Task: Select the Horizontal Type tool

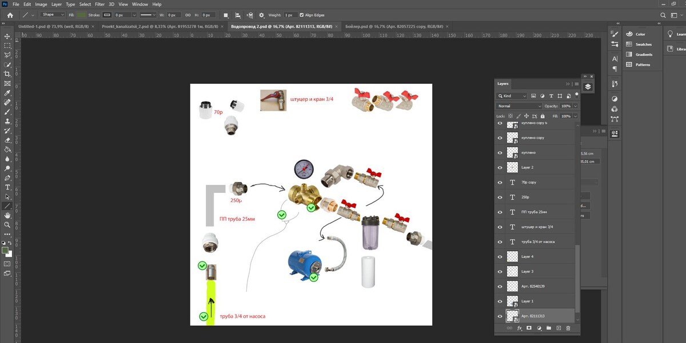Action: point(7,187)
